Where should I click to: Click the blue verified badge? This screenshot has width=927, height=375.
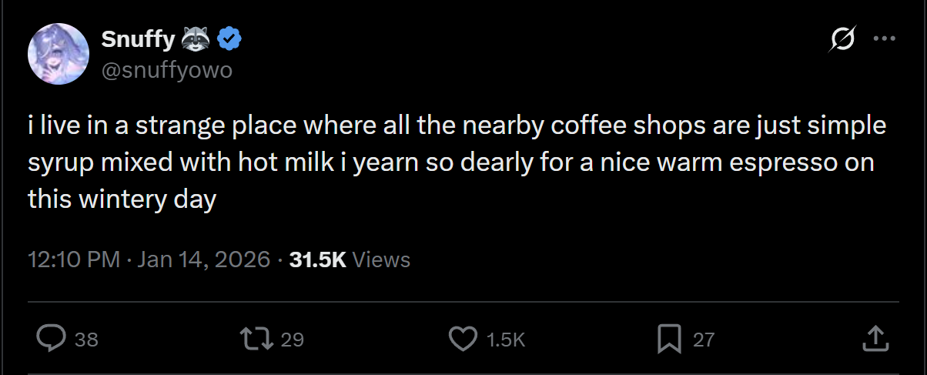pyautogui.click(x=229, y=38)
